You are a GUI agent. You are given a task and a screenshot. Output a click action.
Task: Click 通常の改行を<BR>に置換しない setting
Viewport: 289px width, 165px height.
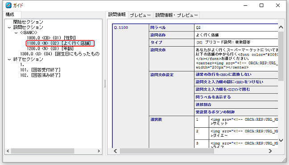(x=236, y=75)
